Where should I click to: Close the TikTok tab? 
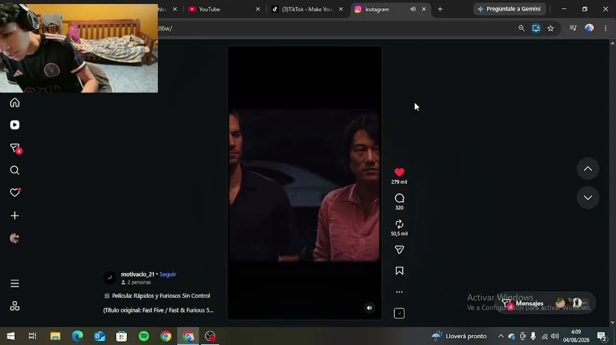tap(341, 9)
